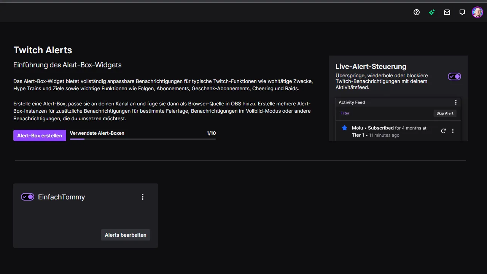Open Activity Feed three-dot options menu
This screenshot has width=487, height=274.
[x=456, y=102]
